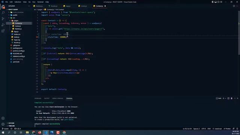Open the Manage gear icon

3,124
